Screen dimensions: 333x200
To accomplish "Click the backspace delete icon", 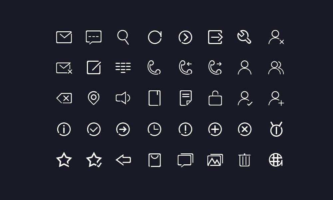I will coord(64,98).
